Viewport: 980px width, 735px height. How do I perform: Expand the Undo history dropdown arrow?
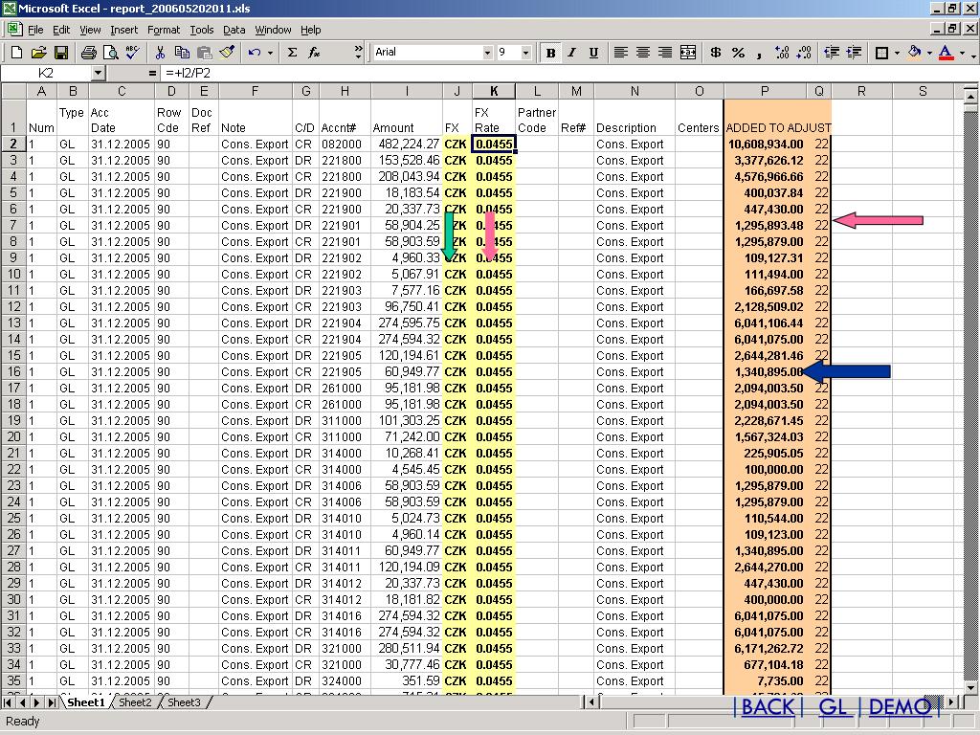tap(270, 53)
